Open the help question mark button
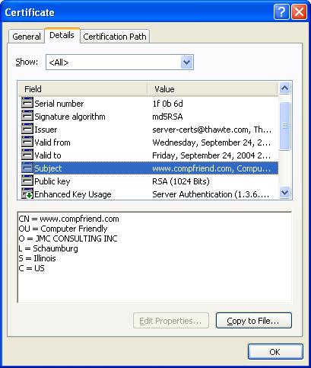The width and height of the screenshot is (311, 368). pyautogui.click(x=281, y=12)
